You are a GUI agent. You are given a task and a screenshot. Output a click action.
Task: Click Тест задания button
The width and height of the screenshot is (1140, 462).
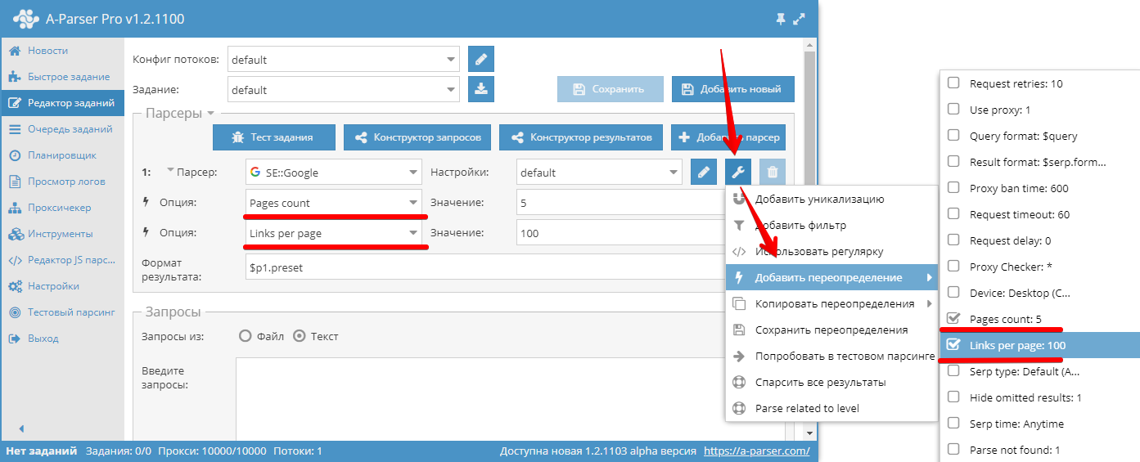(274, 137)
